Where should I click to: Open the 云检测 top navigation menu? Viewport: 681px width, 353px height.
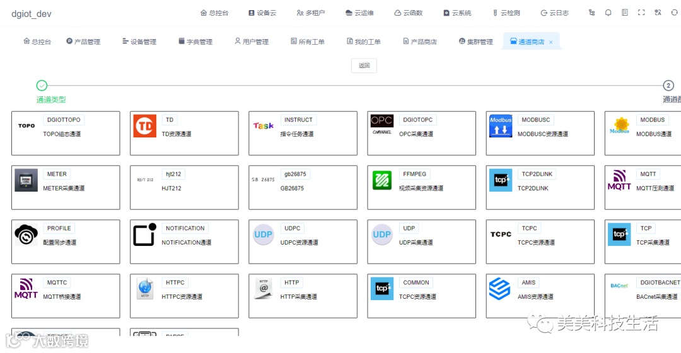[506, 13]
